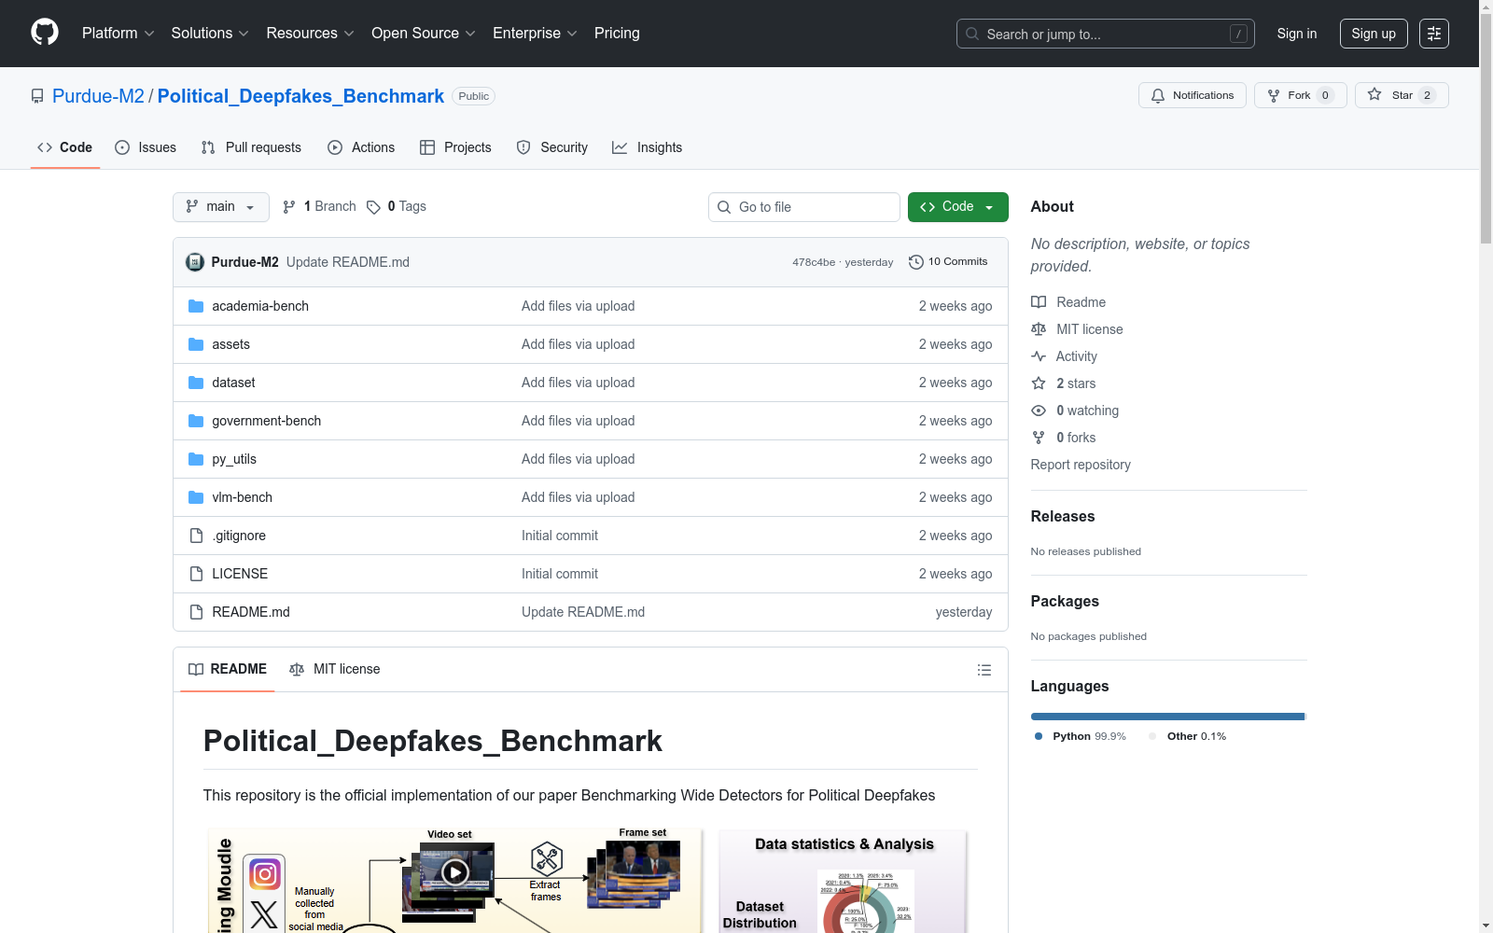This screenshot has height=933, width=1493.
Task: Open the README outline icon
Action: tap(984, 670)
